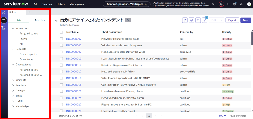Expand the Changes tree section
Screen dimensions: 253x119
tap(13, 91)
